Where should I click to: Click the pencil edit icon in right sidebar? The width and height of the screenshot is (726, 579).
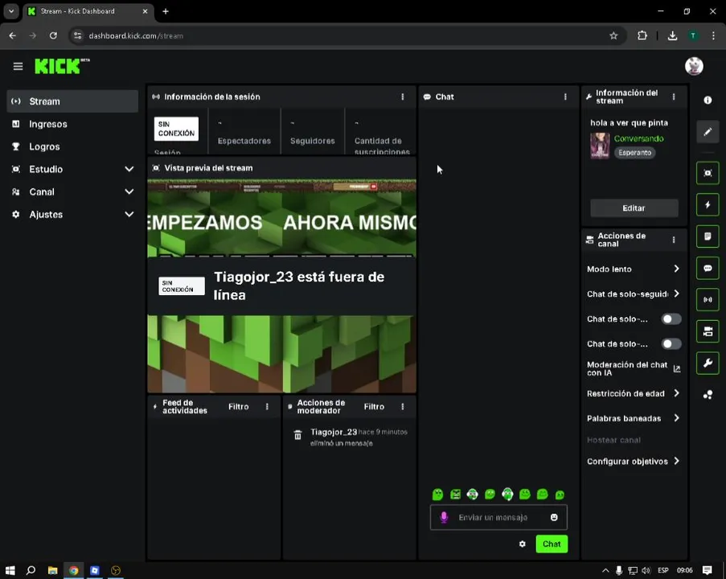click(x=708, y=132)
